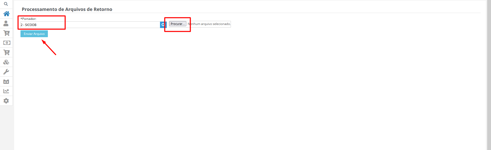
Task: Open the person/customers sidebar icon
Action: pyautogui.click(x=6, y=23)
